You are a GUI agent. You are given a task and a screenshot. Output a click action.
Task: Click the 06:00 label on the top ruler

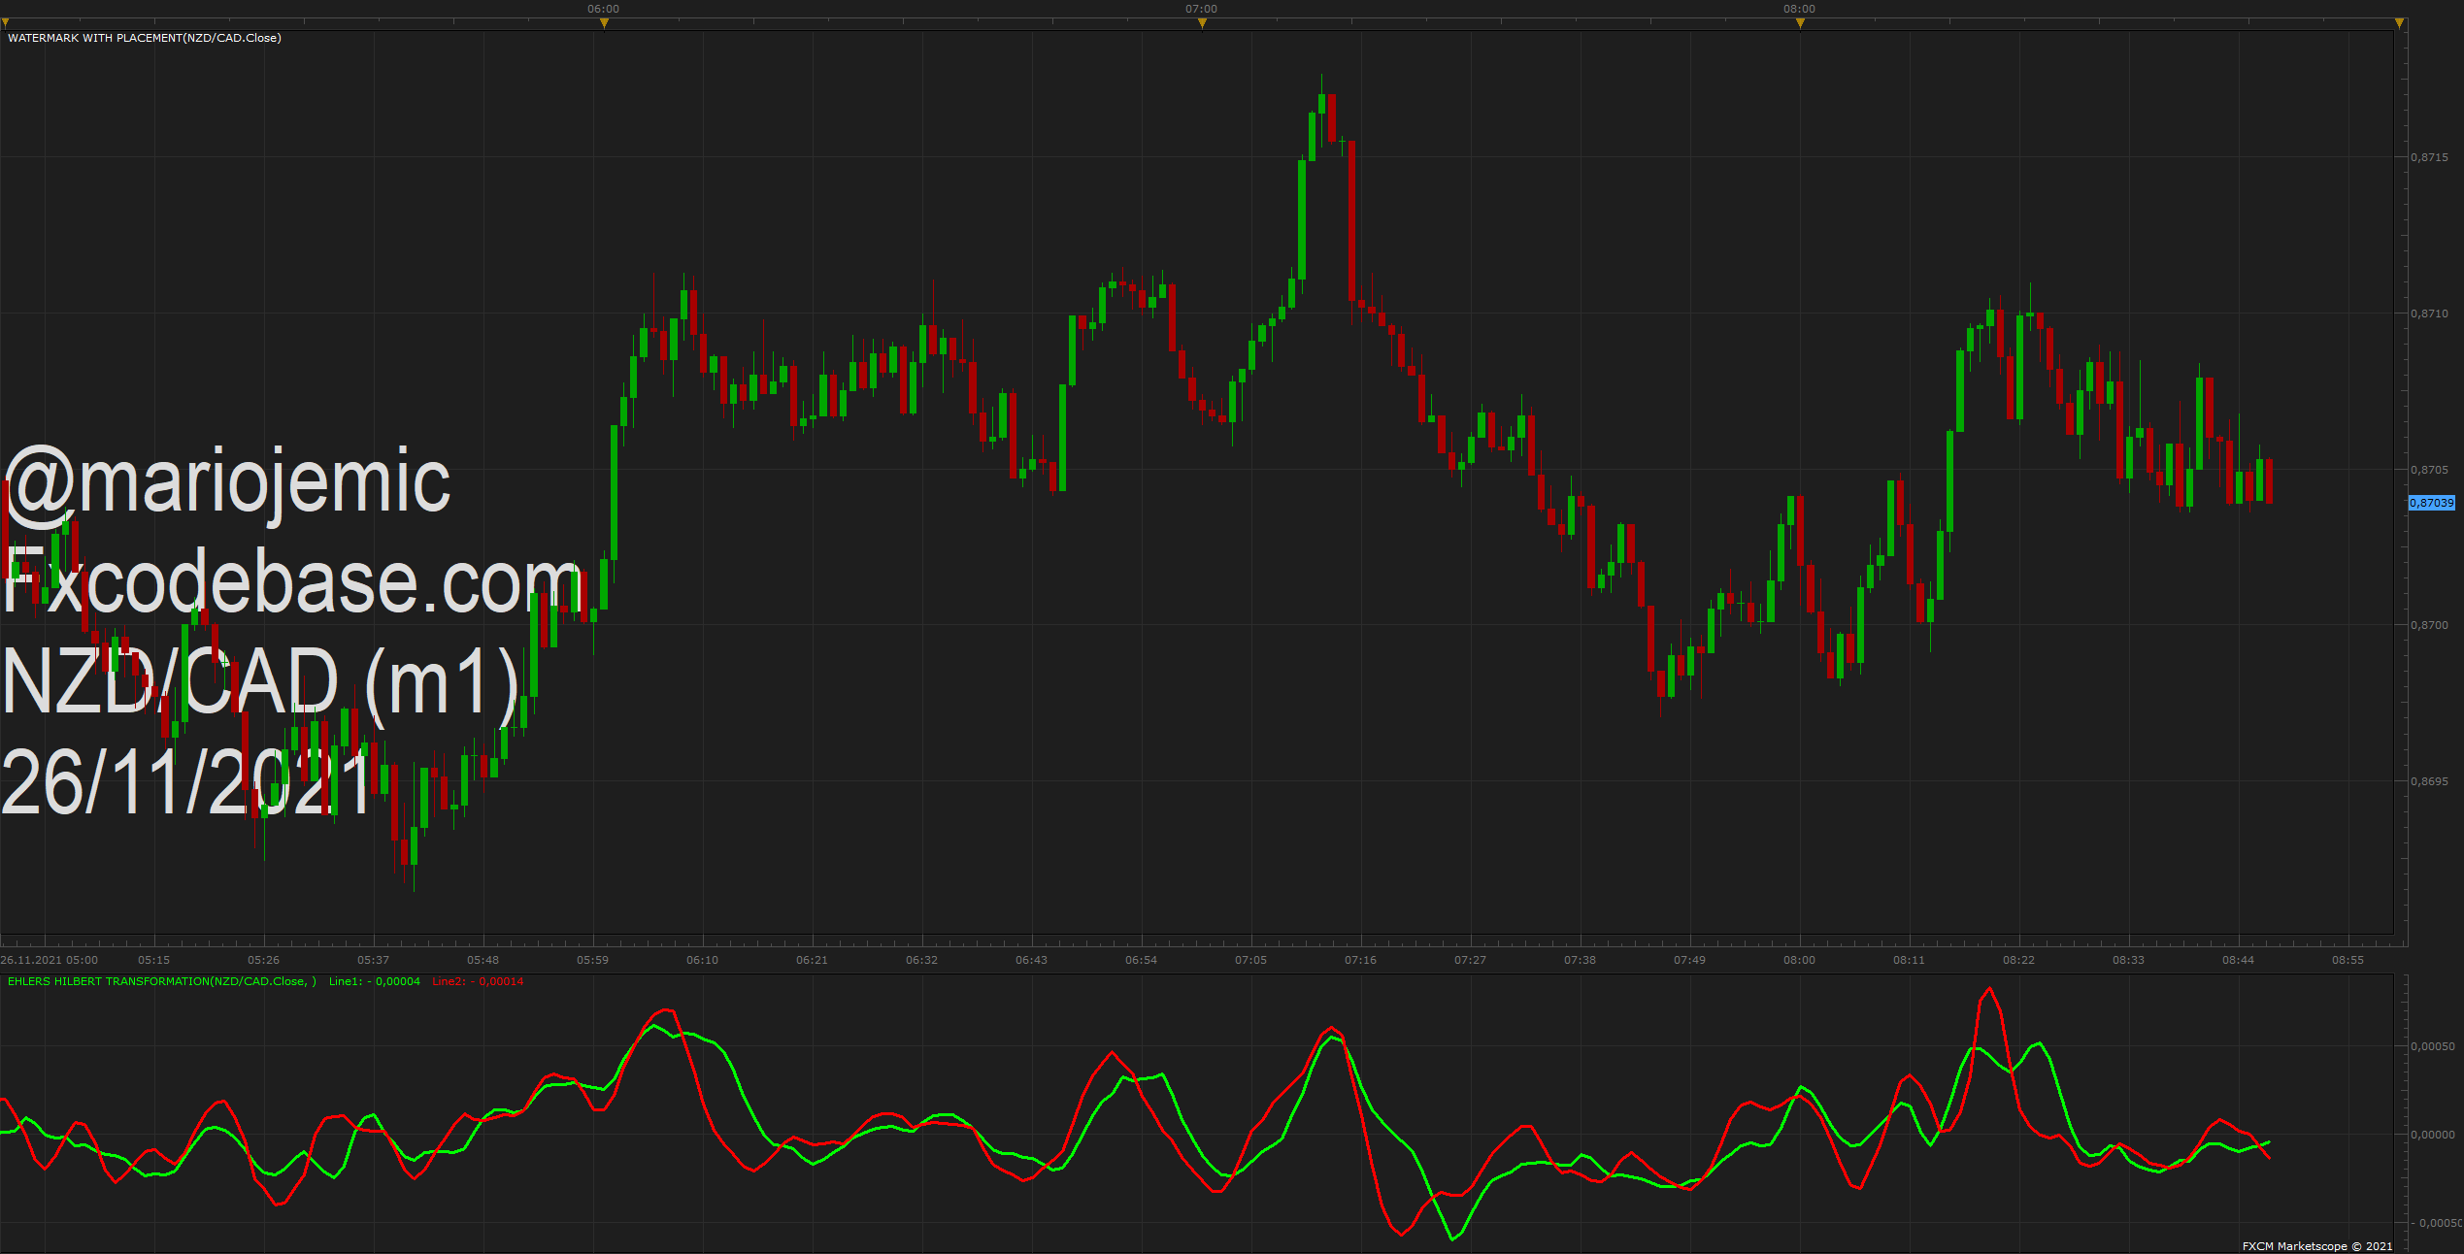click(603, 9)
